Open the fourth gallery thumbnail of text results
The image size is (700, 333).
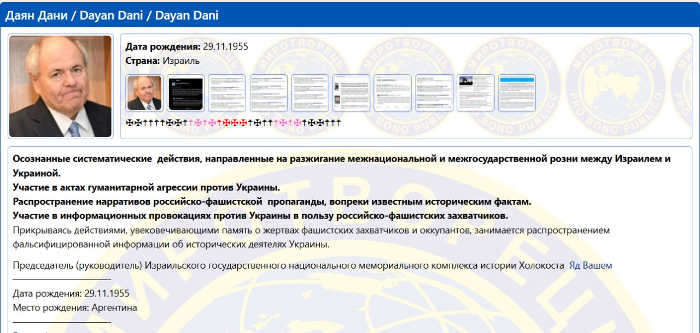click(269, 93)
